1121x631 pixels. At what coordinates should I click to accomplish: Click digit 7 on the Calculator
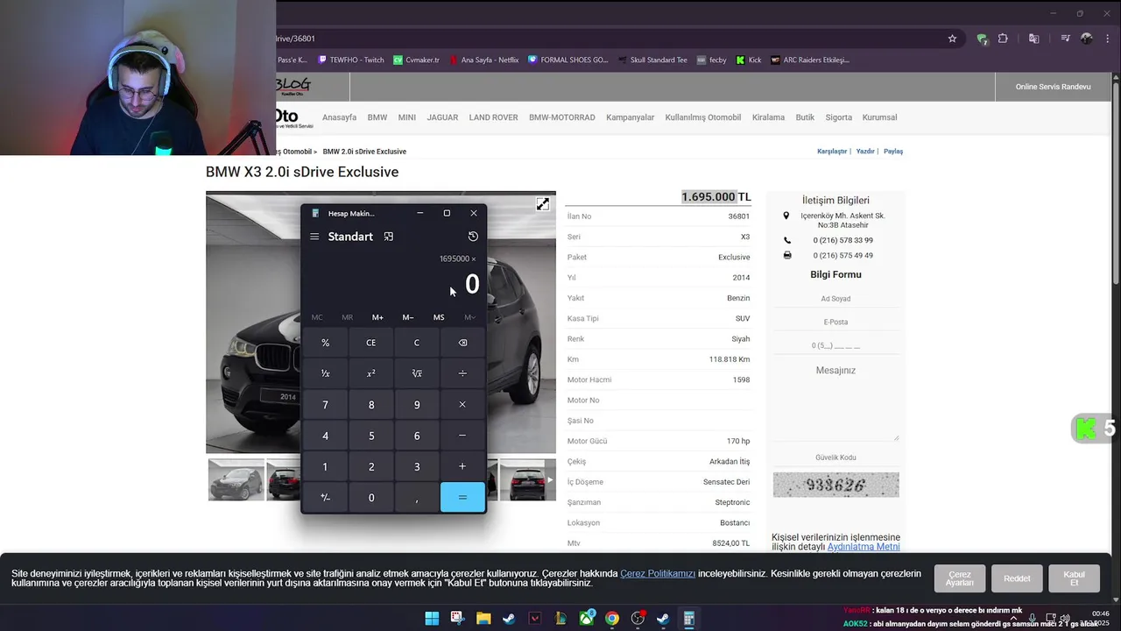325,405
